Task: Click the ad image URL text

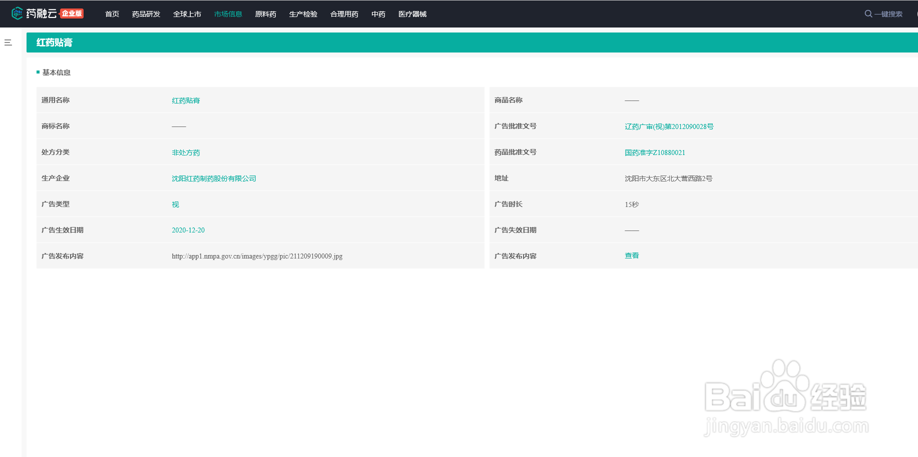Action: pos(257,256)
